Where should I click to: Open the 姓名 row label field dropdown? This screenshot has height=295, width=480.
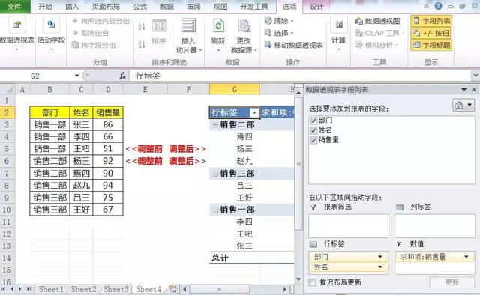380,267
